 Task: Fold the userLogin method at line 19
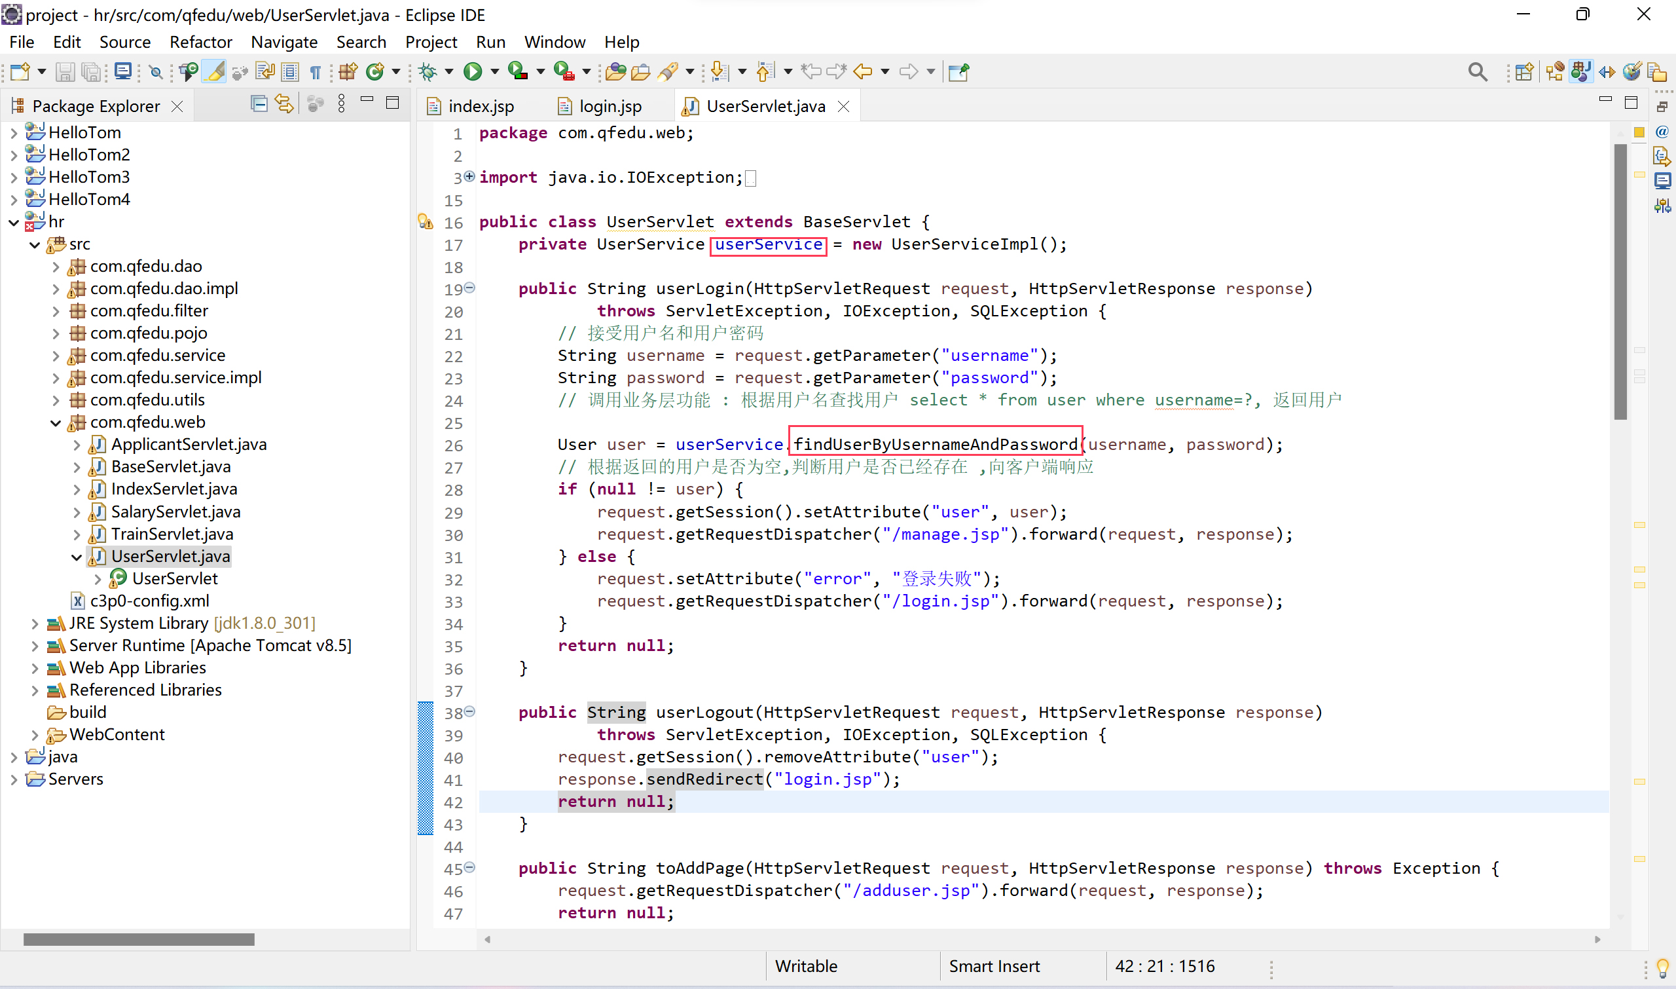coord(469,288)
